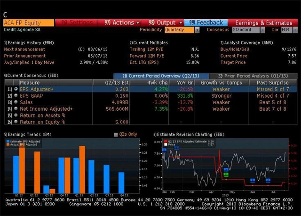
Task: Select the Sales radio button
Action: point(16,102)
